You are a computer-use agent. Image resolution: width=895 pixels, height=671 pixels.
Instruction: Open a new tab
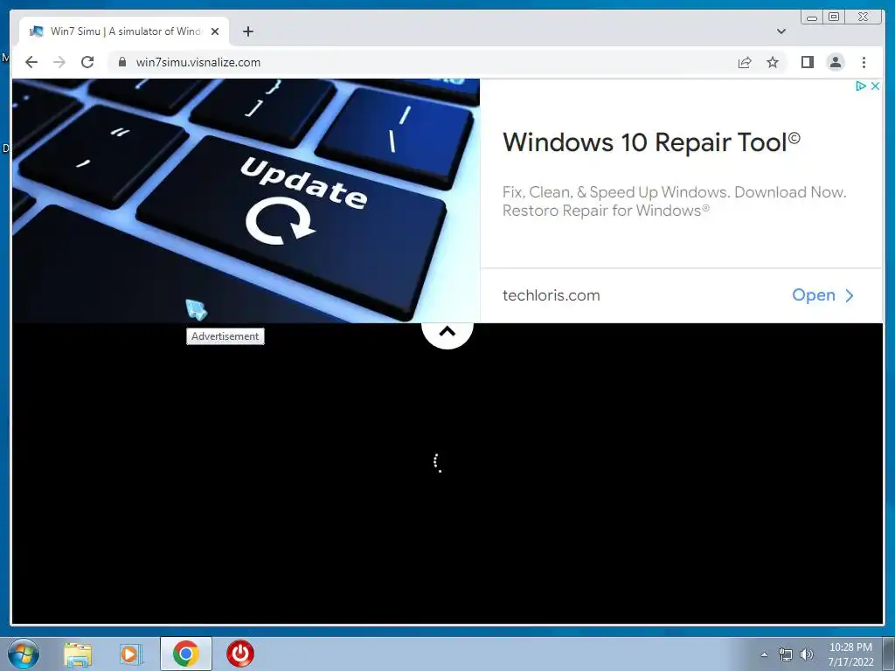(x=247, y=31)
